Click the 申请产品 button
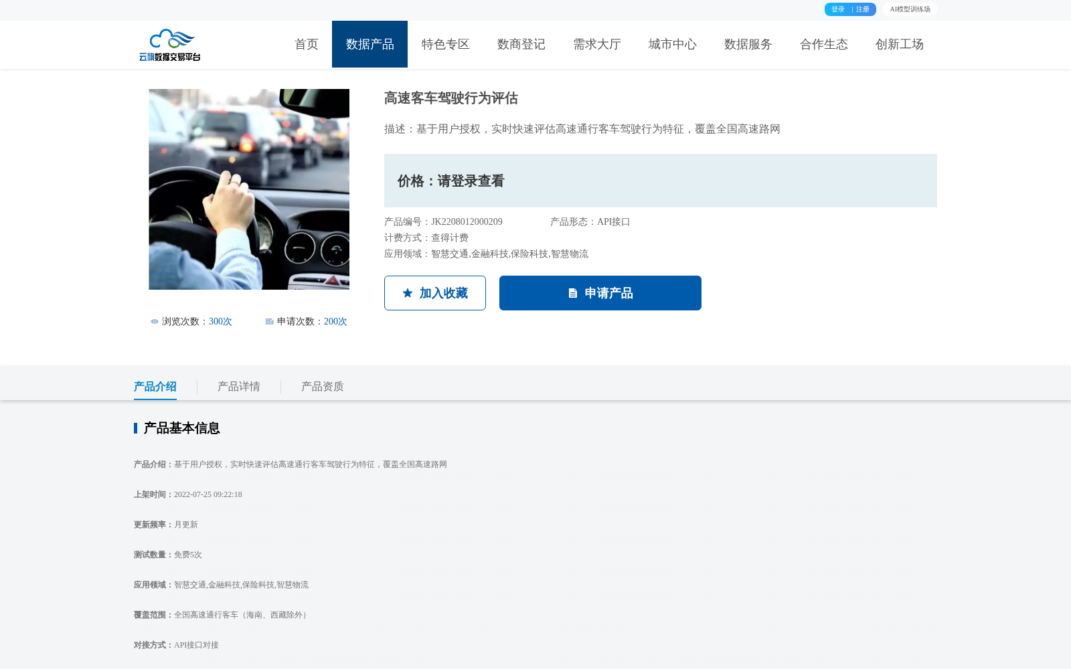This screenshot has width=1071, height=669. [600, 293]
